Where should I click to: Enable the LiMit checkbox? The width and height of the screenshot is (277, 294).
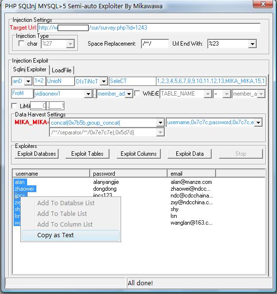[14, 106]
